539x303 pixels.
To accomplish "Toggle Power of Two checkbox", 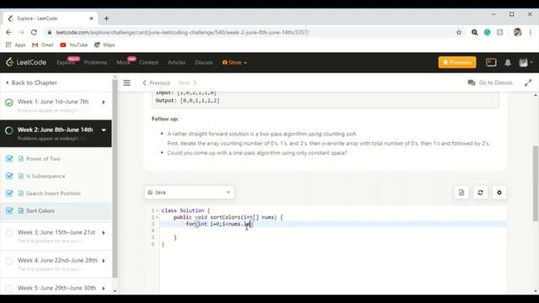I will 9,158.
